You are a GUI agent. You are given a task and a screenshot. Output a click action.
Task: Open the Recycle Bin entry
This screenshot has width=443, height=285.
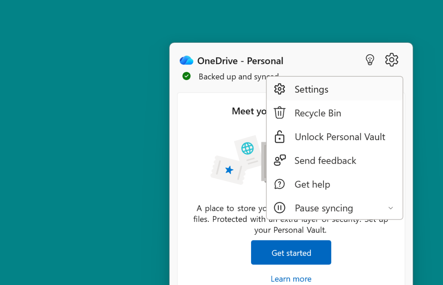point(334,113)
